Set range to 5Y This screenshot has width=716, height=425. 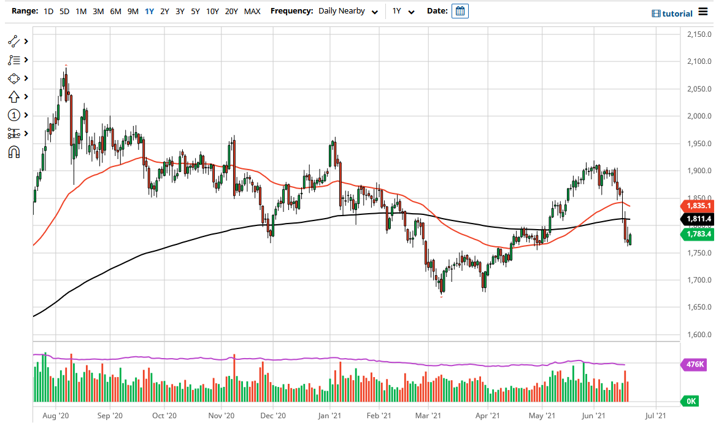point(196,12)
